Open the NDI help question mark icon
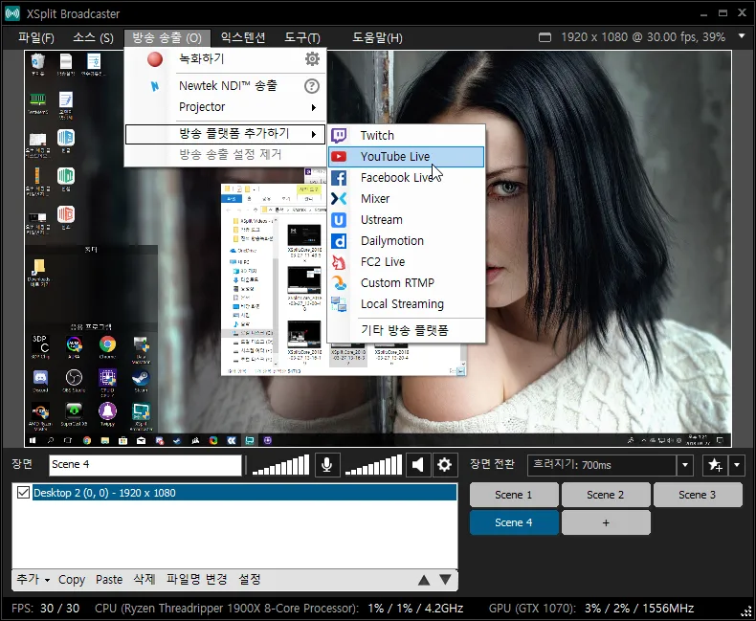Screen dimensions: 756x621 click(x=312, y=86)
